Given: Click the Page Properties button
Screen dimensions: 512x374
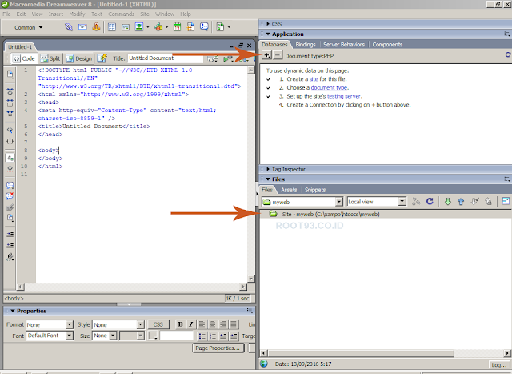Looking at the screenshot, I should pyautogui.click(x=218, y=348).
